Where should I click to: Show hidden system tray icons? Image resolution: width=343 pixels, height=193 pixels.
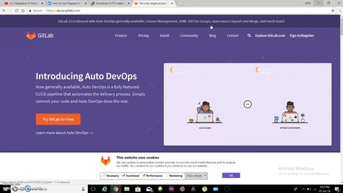(x=303, y=189)
